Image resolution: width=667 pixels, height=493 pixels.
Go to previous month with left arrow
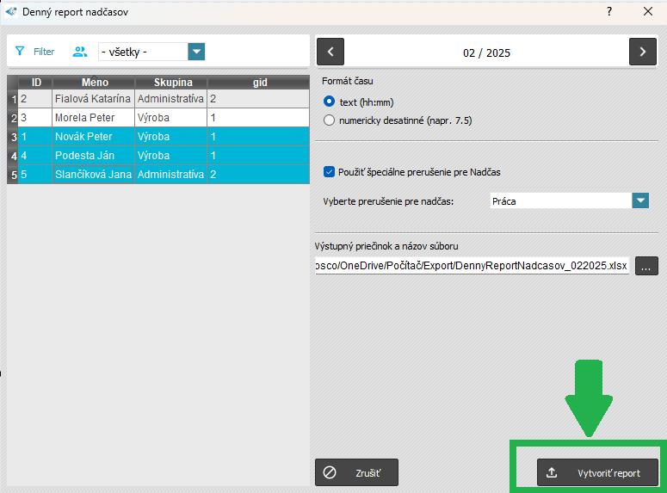click(330, 52)
